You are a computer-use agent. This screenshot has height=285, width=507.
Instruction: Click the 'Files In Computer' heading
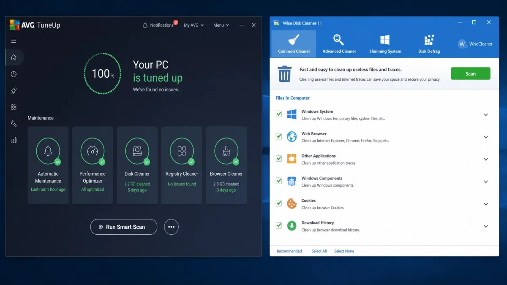tap(292, 98)
